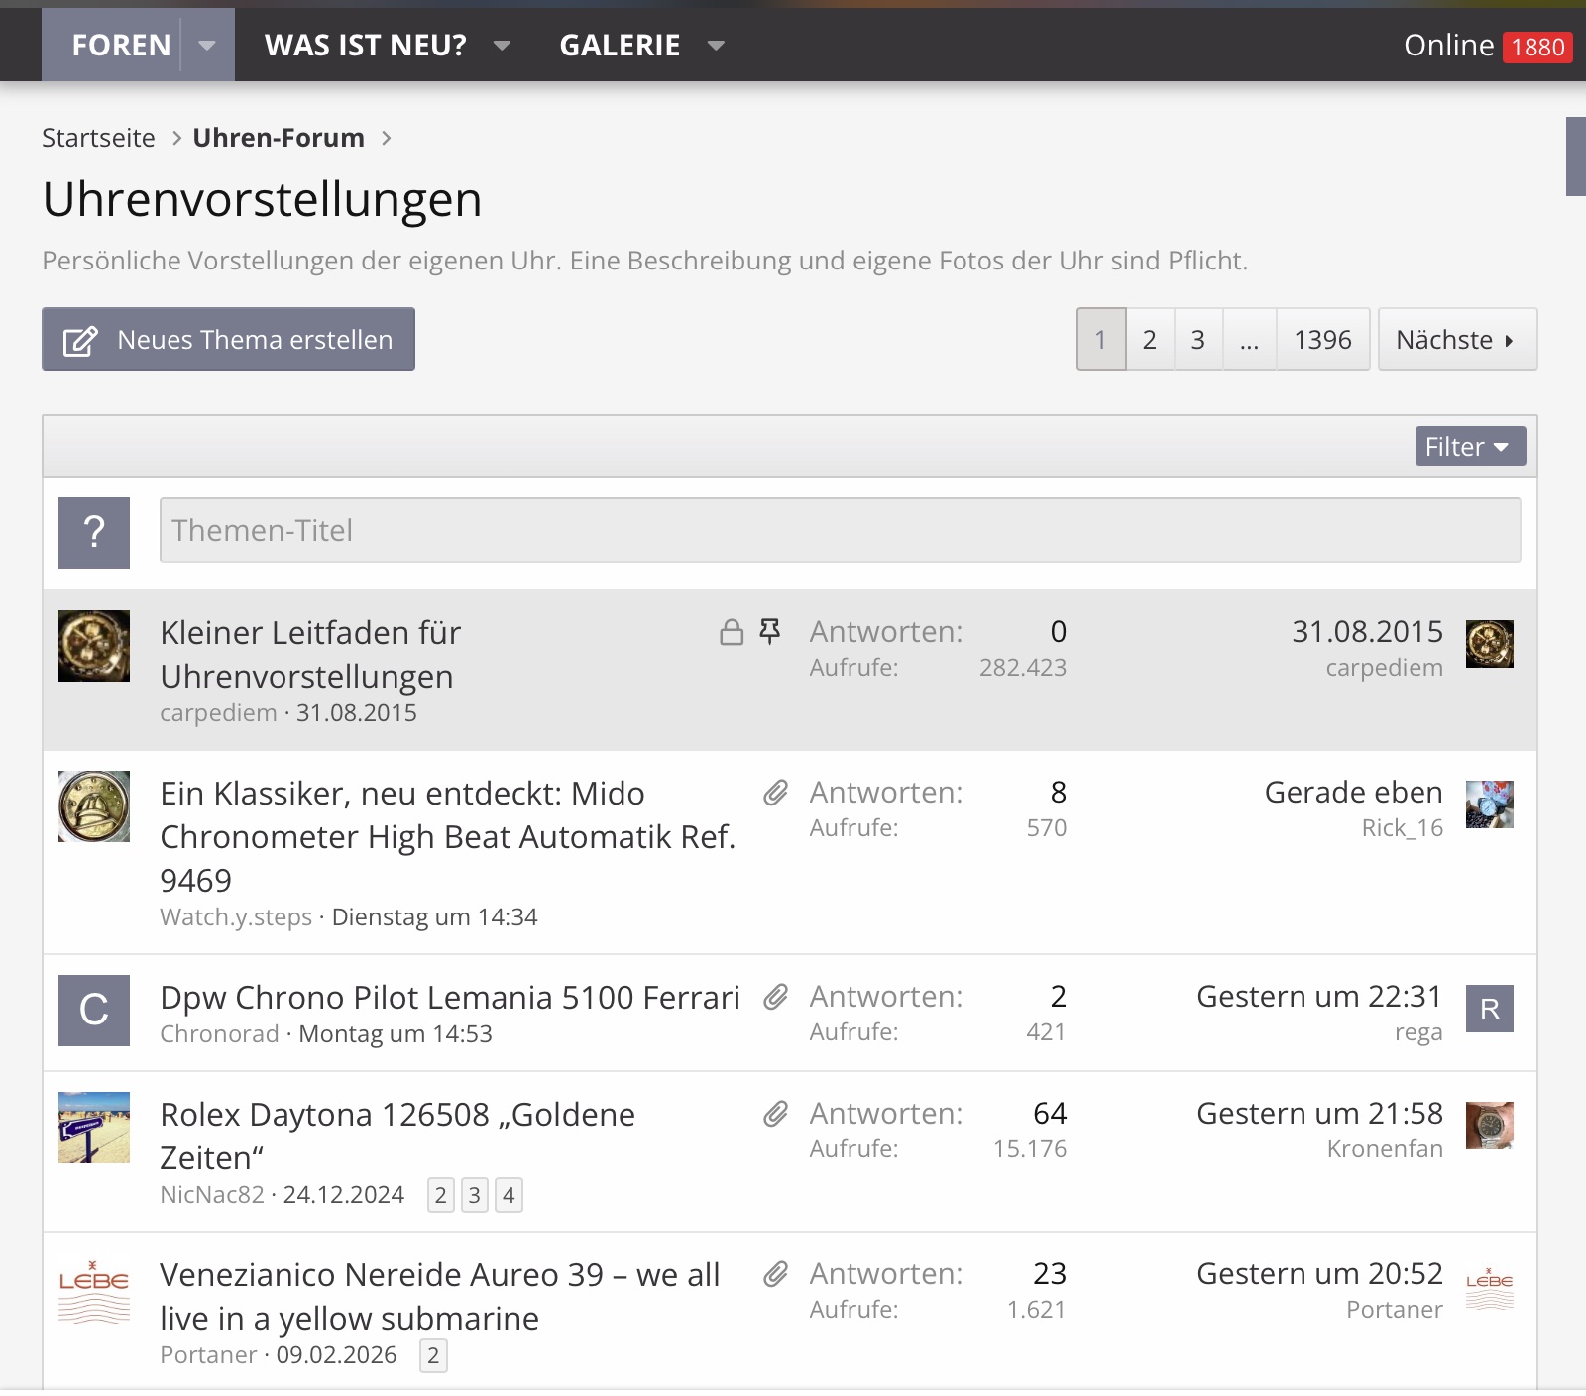Jump to last page 1396
Viewport: 1586px width, 1396px height.
[1322, 339]
